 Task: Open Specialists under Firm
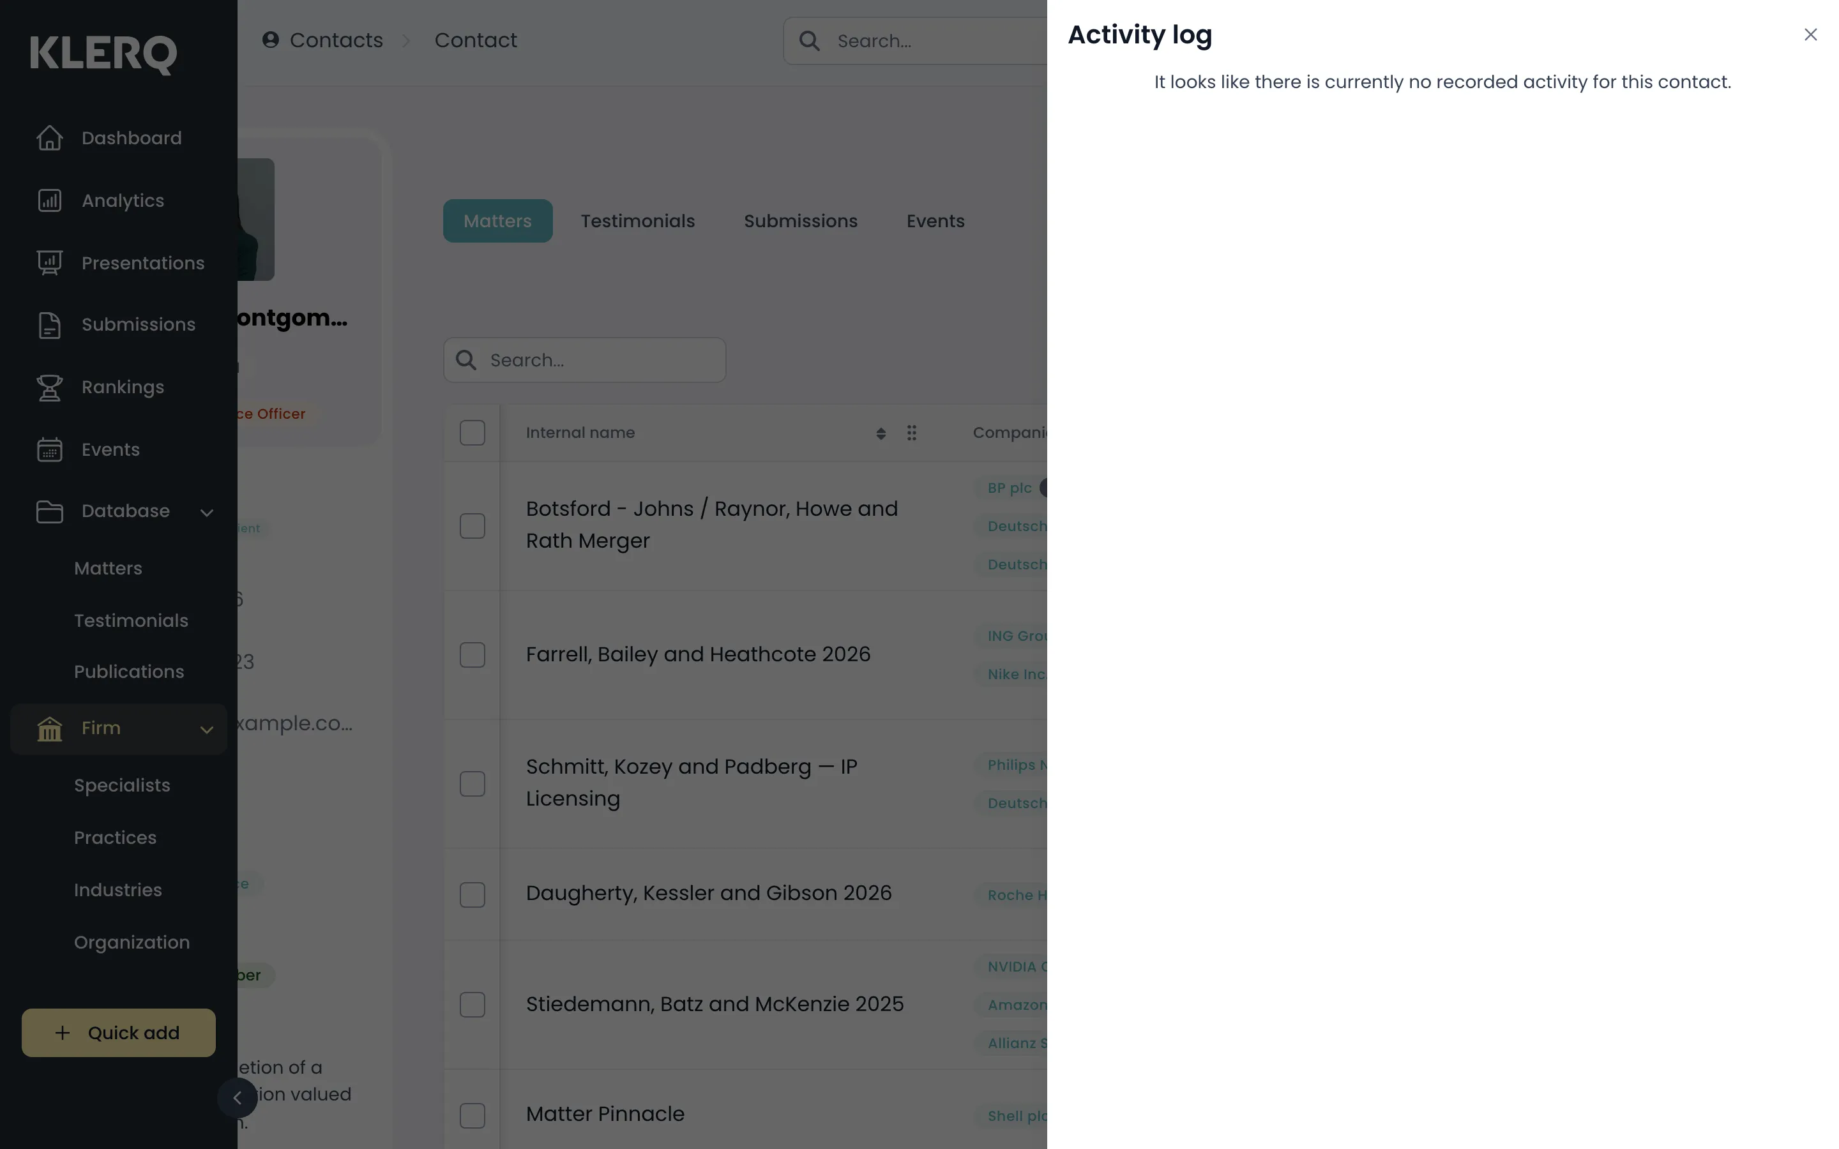tap(121, 786)
